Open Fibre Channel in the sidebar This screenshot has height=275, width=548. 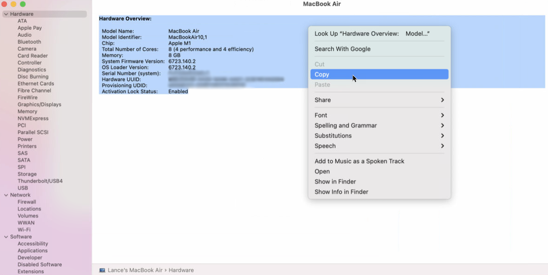(x=34, y=91)
